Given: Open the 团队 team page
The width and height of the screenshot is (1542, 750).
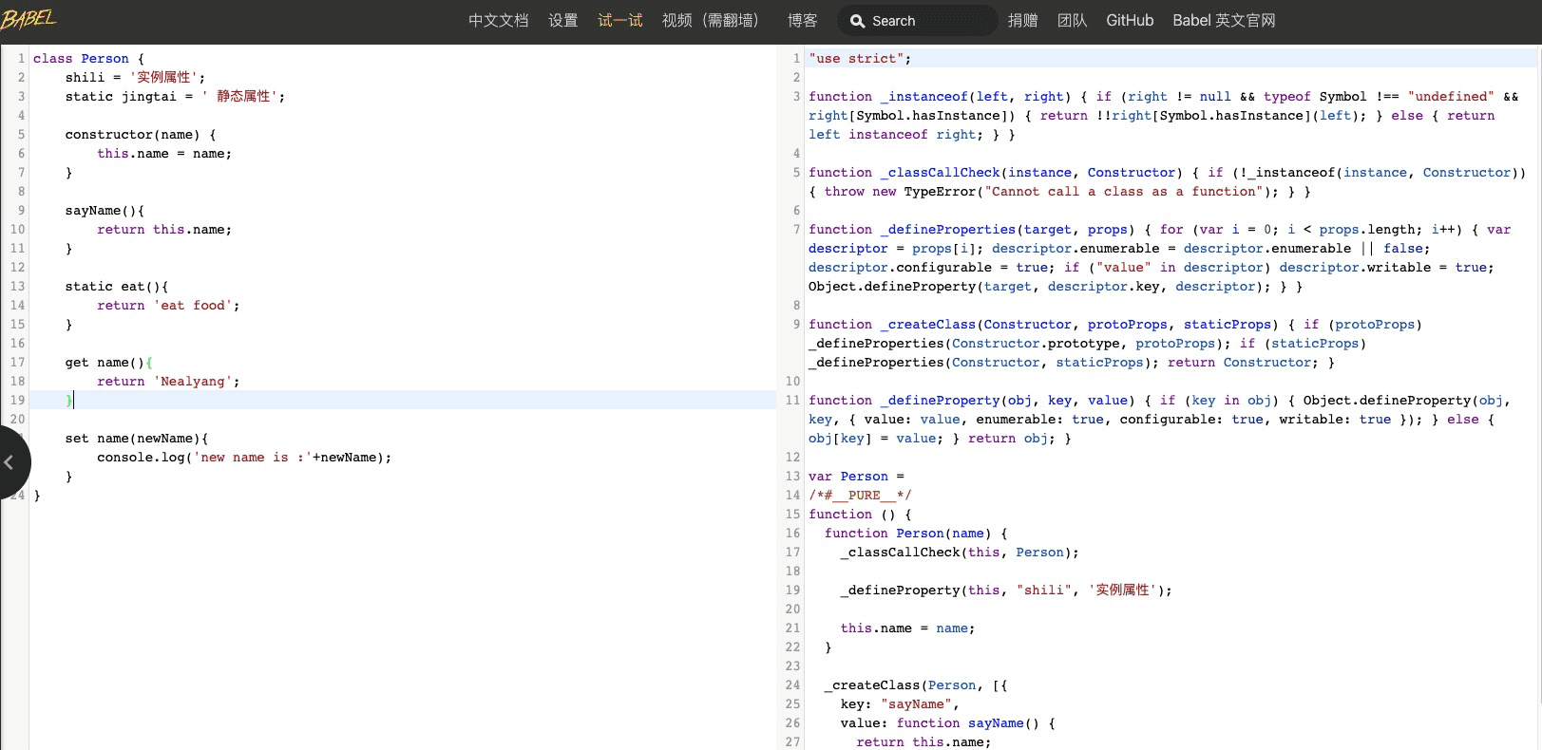Looking at the screenshot, I should click(x=1072, y=21).
